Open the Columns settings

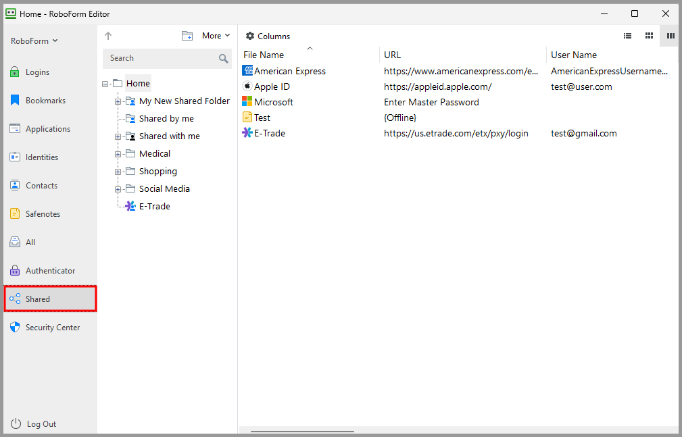coord(268,36)
